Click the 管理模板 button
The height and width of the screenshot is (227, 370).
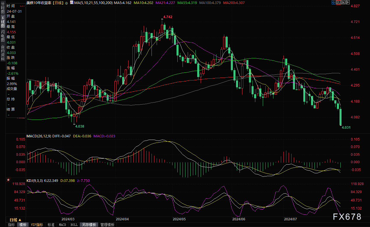click(x=107, y=225)
